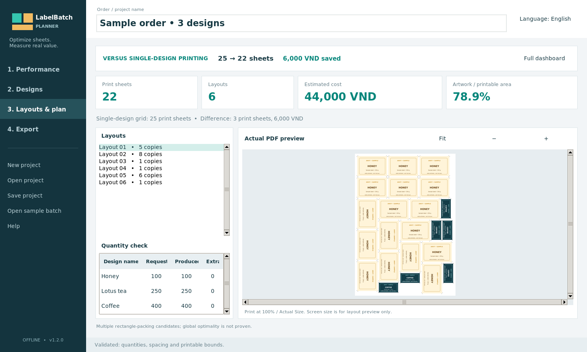Select Layout 06 in layouts list

(161, 182)
